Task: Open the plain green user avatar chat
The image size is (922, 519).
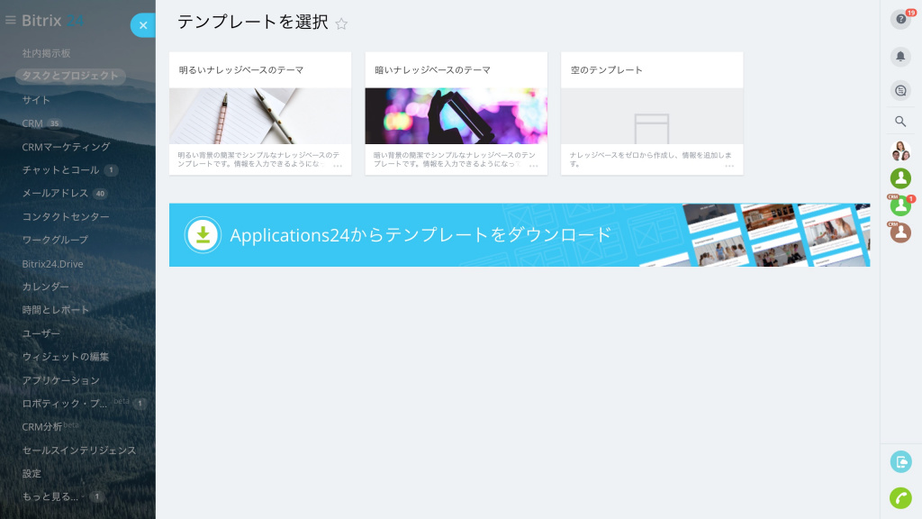Action: [x=900, y=178]
